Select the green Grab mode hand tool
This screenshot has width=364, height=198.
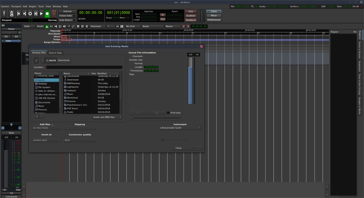point(47,26)
